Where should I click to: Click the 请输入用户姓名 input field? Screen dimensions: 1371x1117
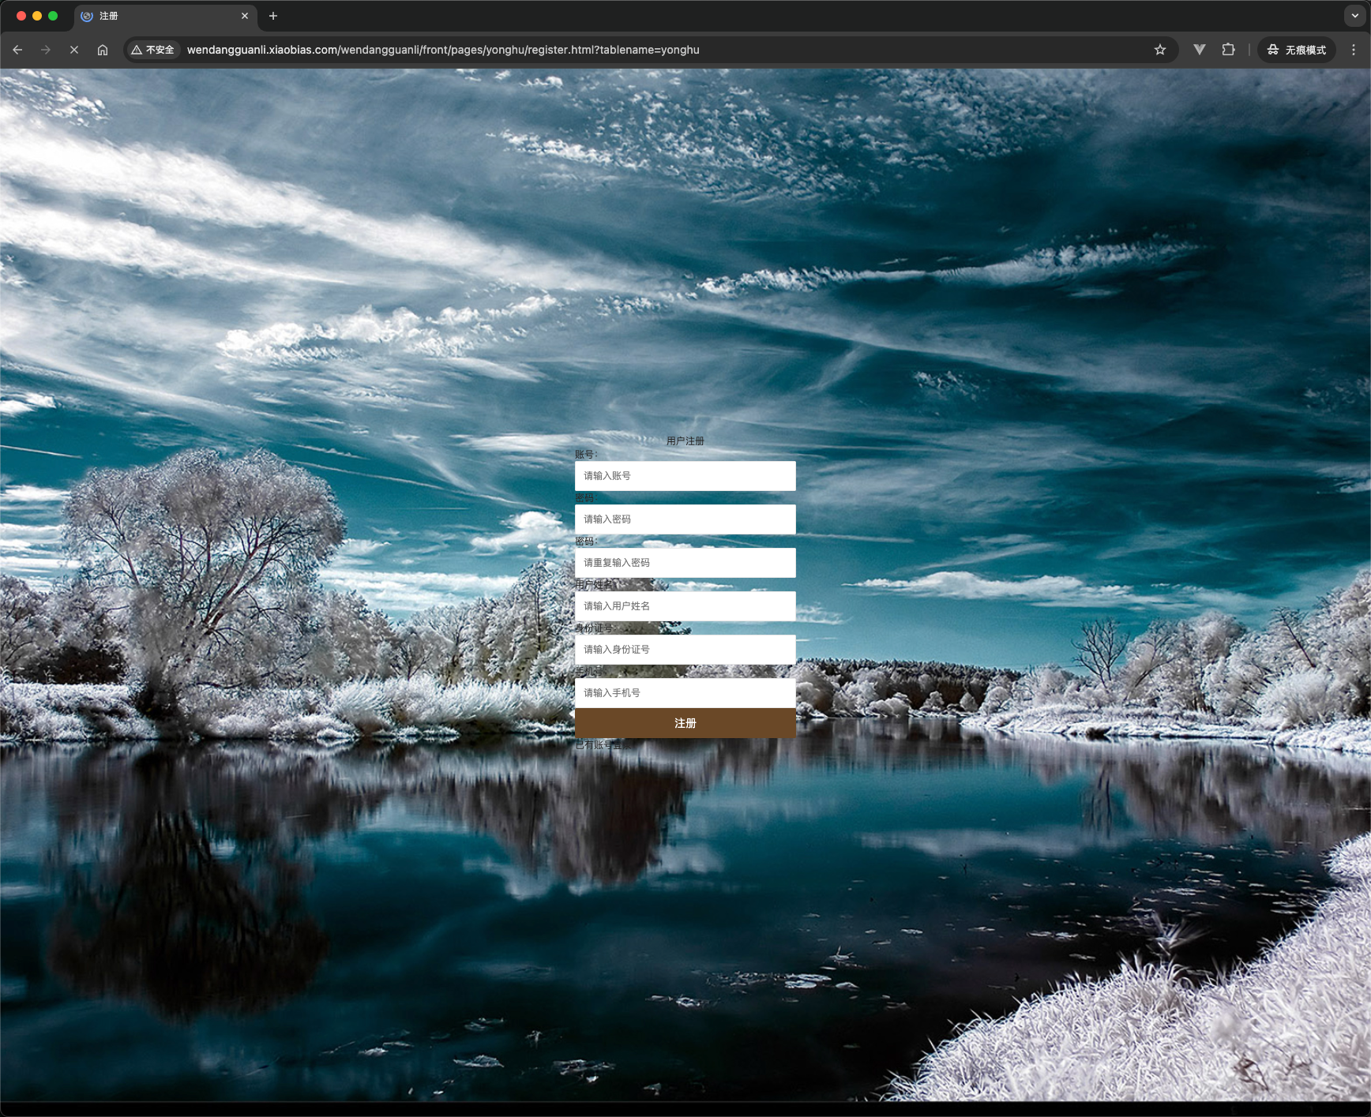[685, 606]
